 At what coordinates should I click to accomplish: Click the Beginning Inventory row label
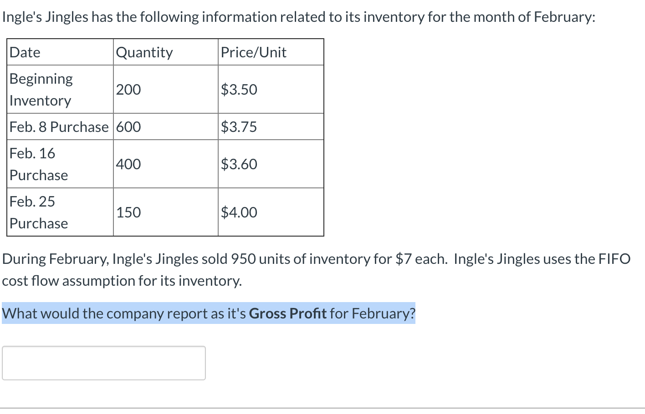(x=60, y=89)
